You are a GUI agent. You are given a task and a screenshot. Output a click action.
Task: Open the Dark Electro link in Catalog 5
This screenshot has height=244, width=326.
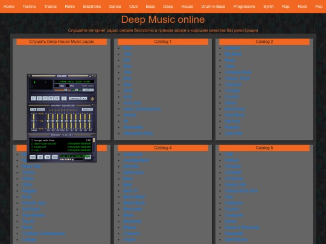click(236, 239)
